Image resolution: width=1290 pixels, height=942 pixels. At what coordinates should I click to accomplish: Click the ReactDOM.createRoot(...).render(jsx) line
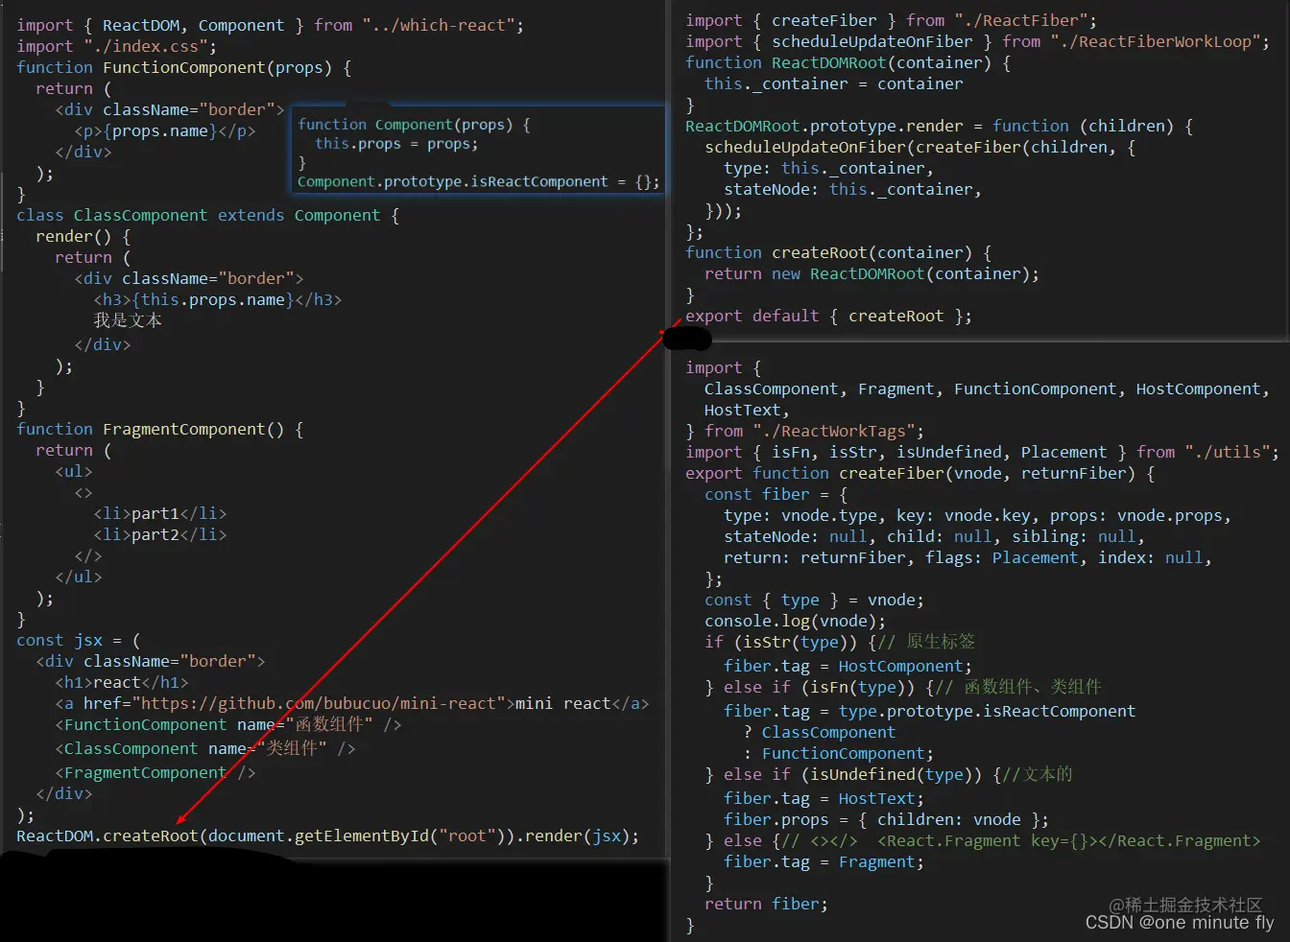(x=328, y=836)
